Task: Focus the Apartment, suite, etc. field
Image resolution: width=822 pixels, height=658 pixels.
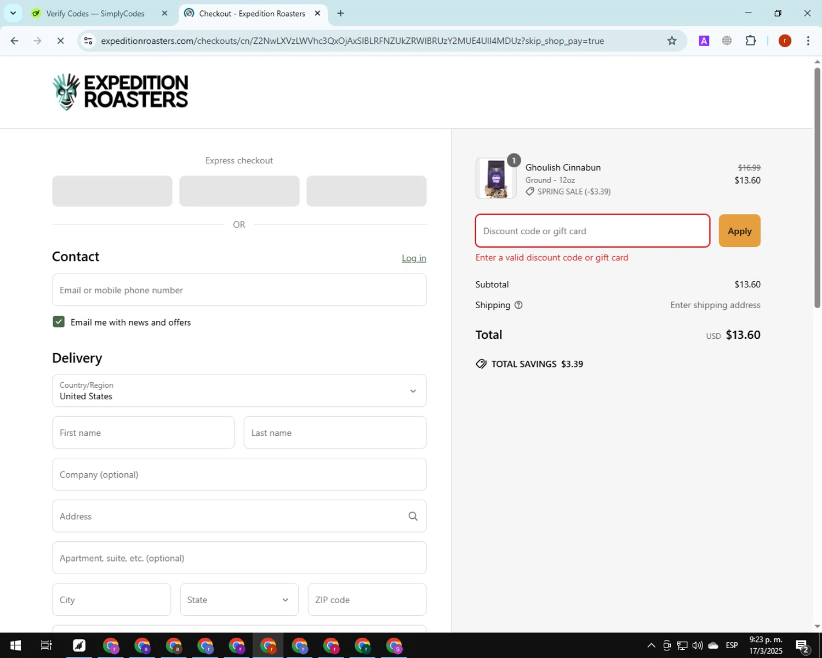Action: [x=239, y=558]
